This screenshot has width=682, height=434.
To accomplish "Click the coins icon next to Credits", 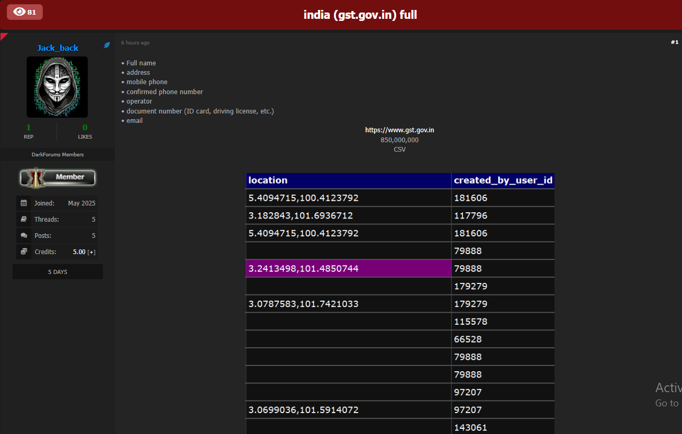I will (24, 252).
